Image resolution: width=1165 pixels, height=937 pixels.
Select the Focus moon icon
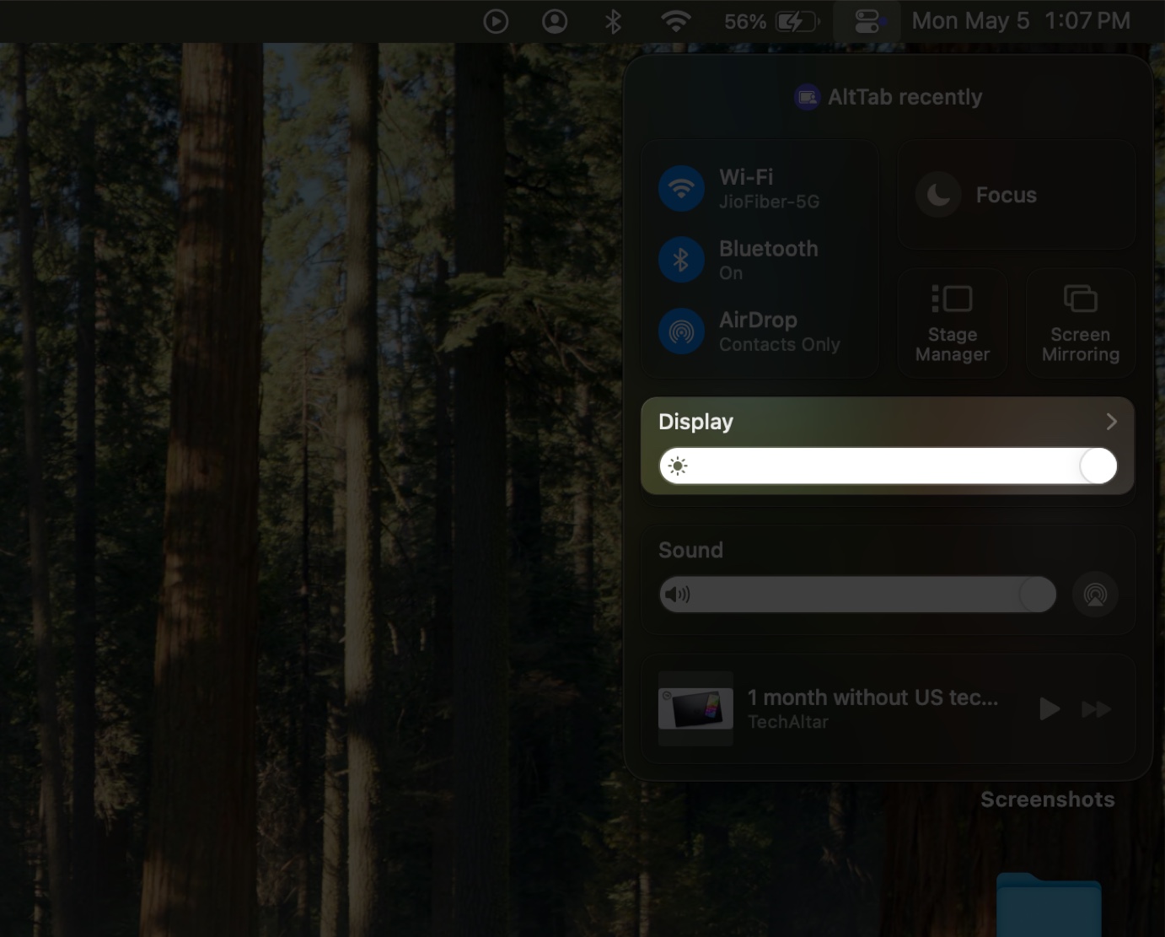(939, 194)
